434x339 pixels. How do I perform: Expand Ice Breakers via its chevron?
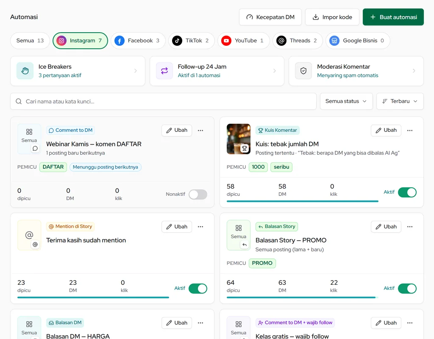click(136, 71)
